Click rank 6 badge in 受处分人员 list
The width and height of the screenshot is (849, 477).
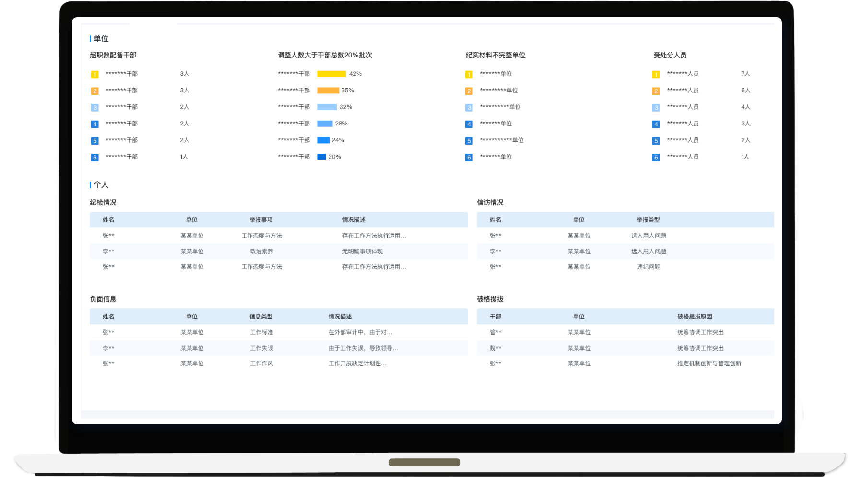656,158
